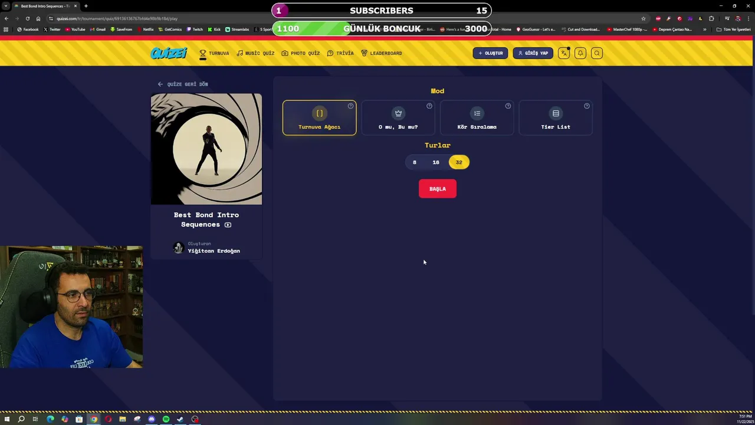Open the Opera browser taskbar icon
The height and width of the screenshot is (425, 755).
[108, 419]
